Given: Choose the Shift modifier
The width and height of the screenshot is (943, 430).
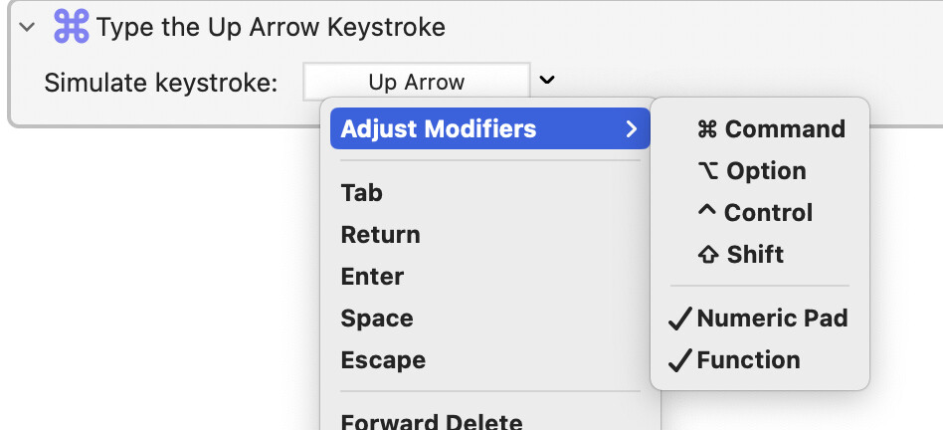Looking at the screenshot, I should pos(741,255).
